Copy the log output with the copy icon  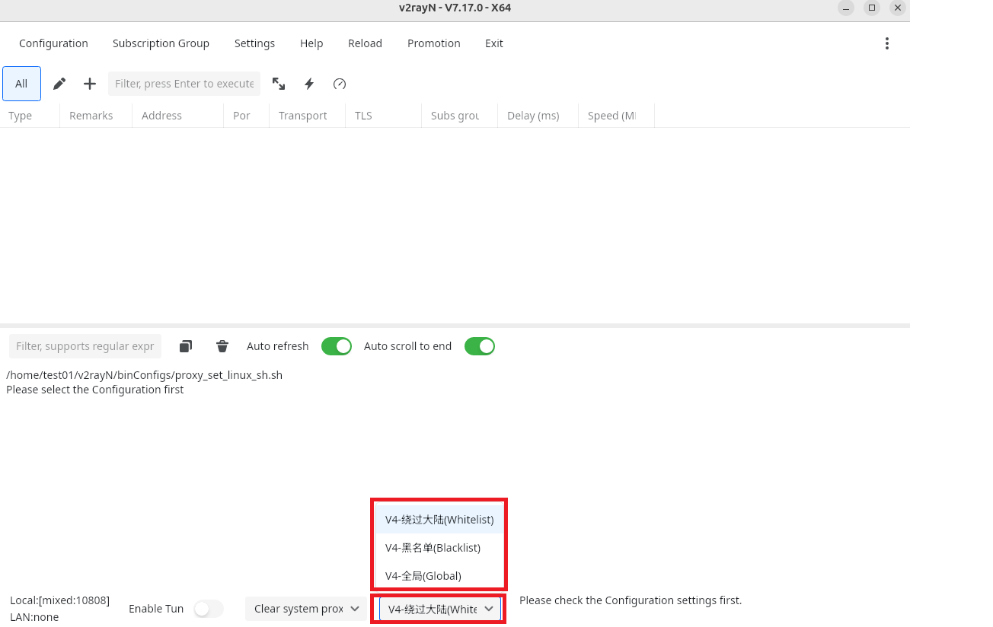(x=185, y=346)
